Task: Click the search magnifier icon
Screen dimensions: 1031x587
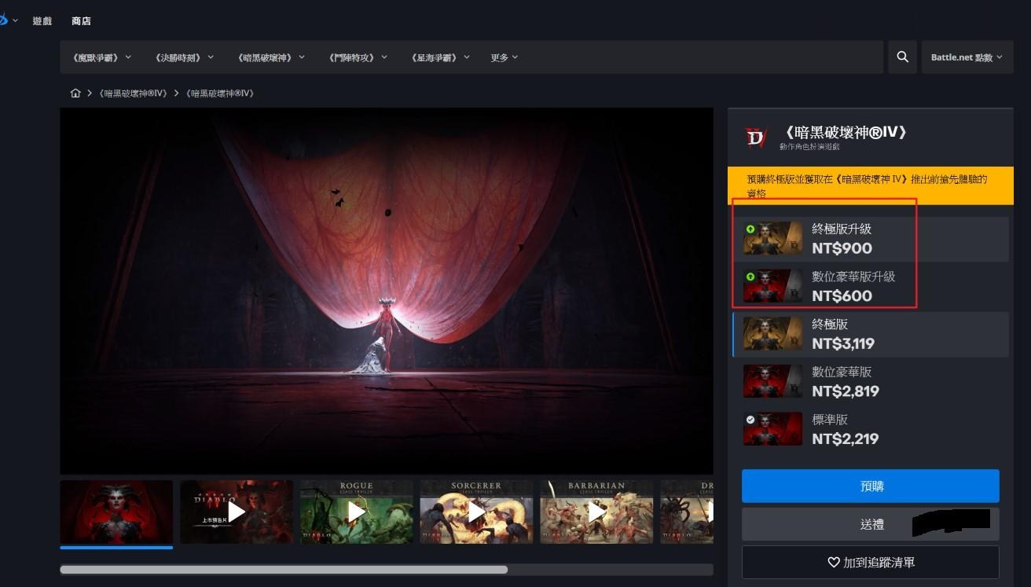Action: pyautogui.click(x=902, y=57)
